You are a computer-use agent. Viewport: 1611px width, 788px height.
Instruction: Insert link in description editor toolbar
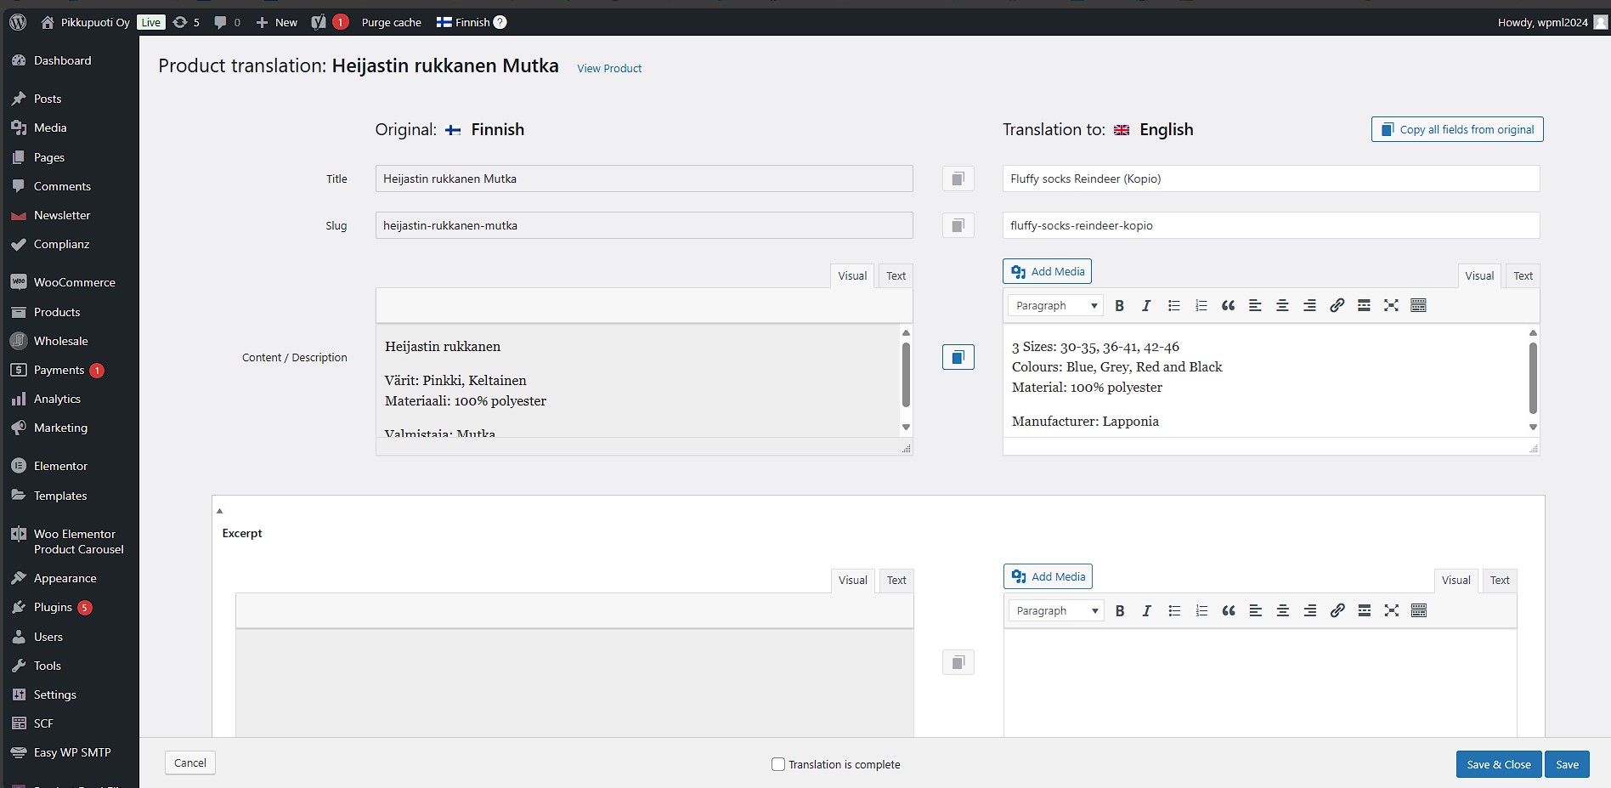coord(1337,306)
